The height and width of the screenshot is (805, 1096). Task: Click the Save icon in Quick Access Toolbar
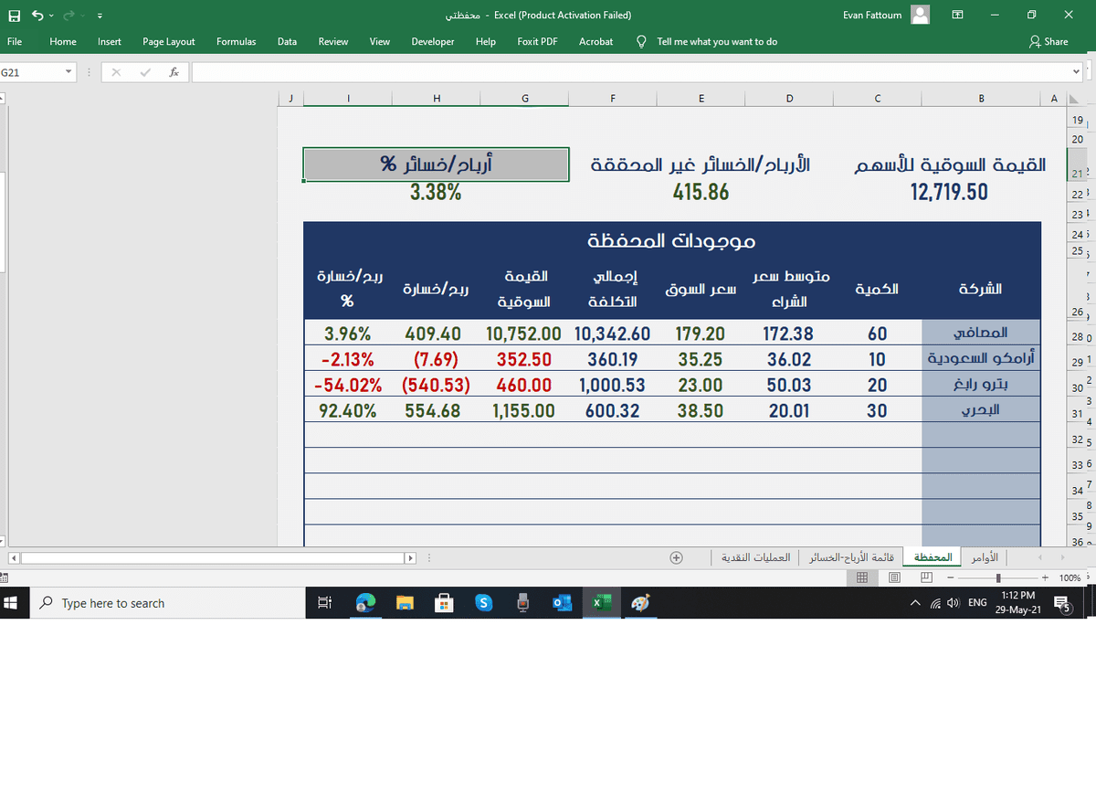(x=15, y=16)
